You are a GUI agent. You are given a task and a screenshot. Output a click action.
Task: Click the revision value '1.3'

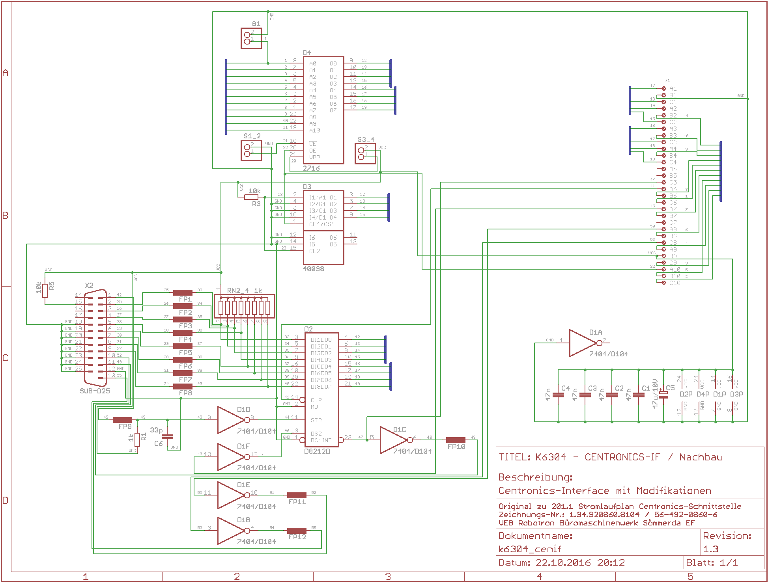click(710, 549)
